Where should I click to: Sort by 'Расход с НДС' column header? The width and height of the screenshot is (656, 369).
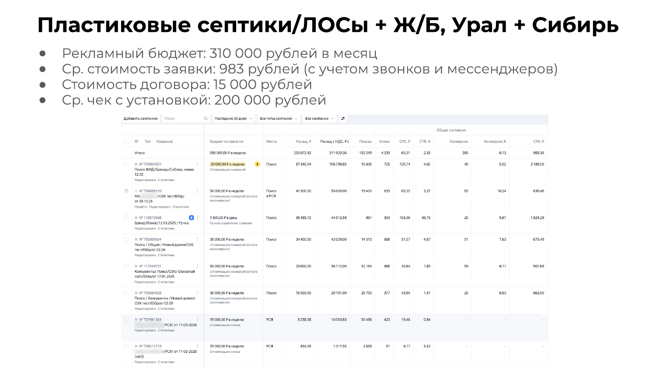[x=335, y=142]
